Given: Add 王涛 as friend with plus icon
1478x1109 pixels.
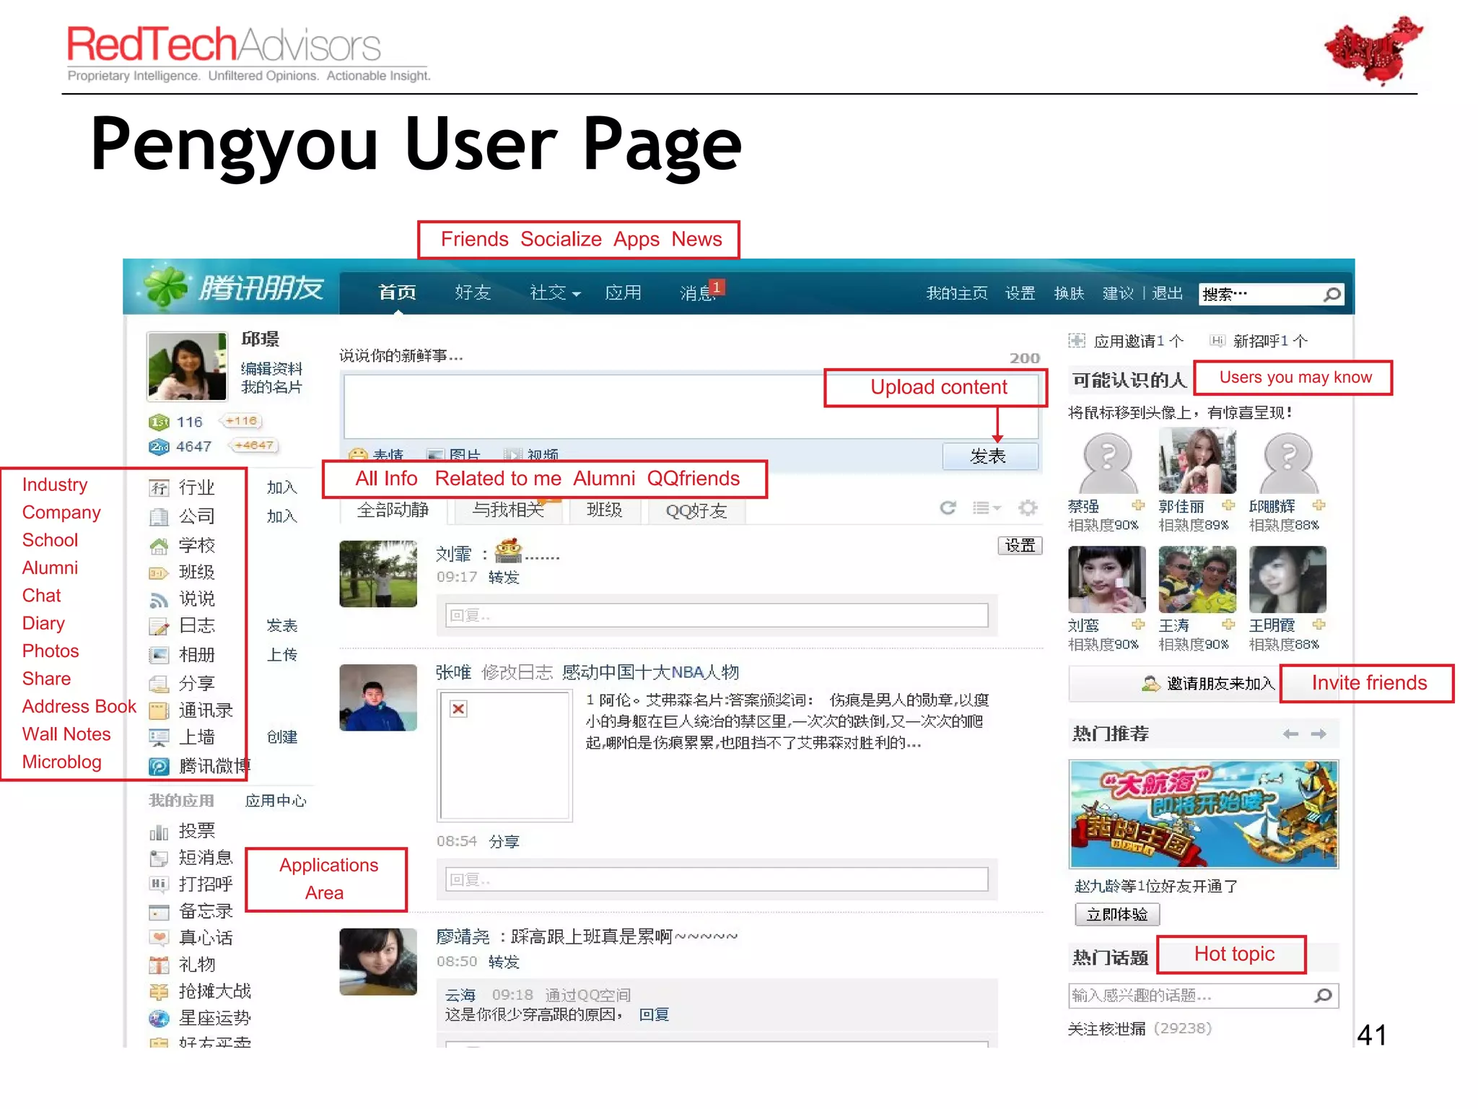Looking at the screenshot, I should [x=1228, y=625].
